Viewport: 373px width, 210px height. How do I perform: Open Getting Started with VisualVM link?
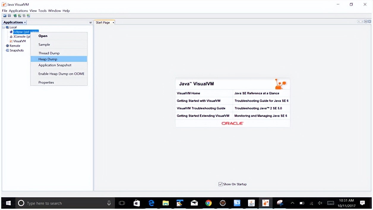[199, 101]
